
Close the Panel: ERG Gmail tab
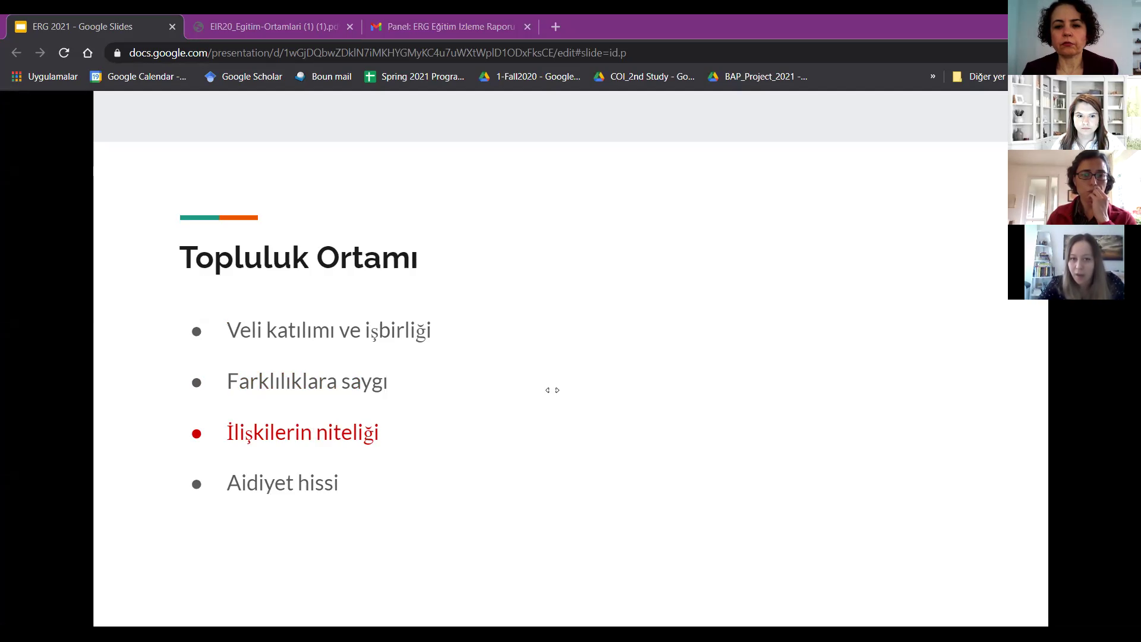(x=527, y=27)
